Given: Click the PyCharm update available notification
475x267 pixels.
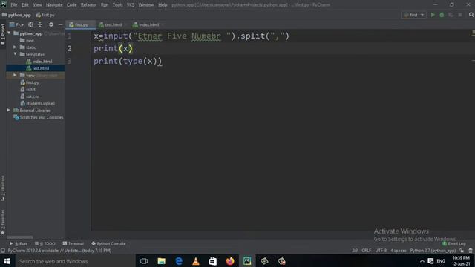Looking at the screenshot, I should coord(59,251).
